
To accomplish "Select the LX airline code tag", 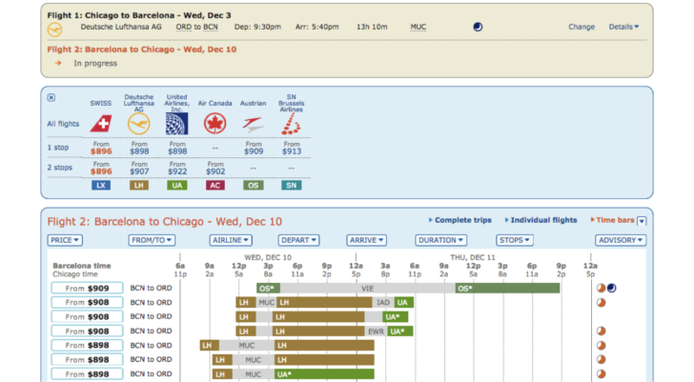I will [101, 185].
